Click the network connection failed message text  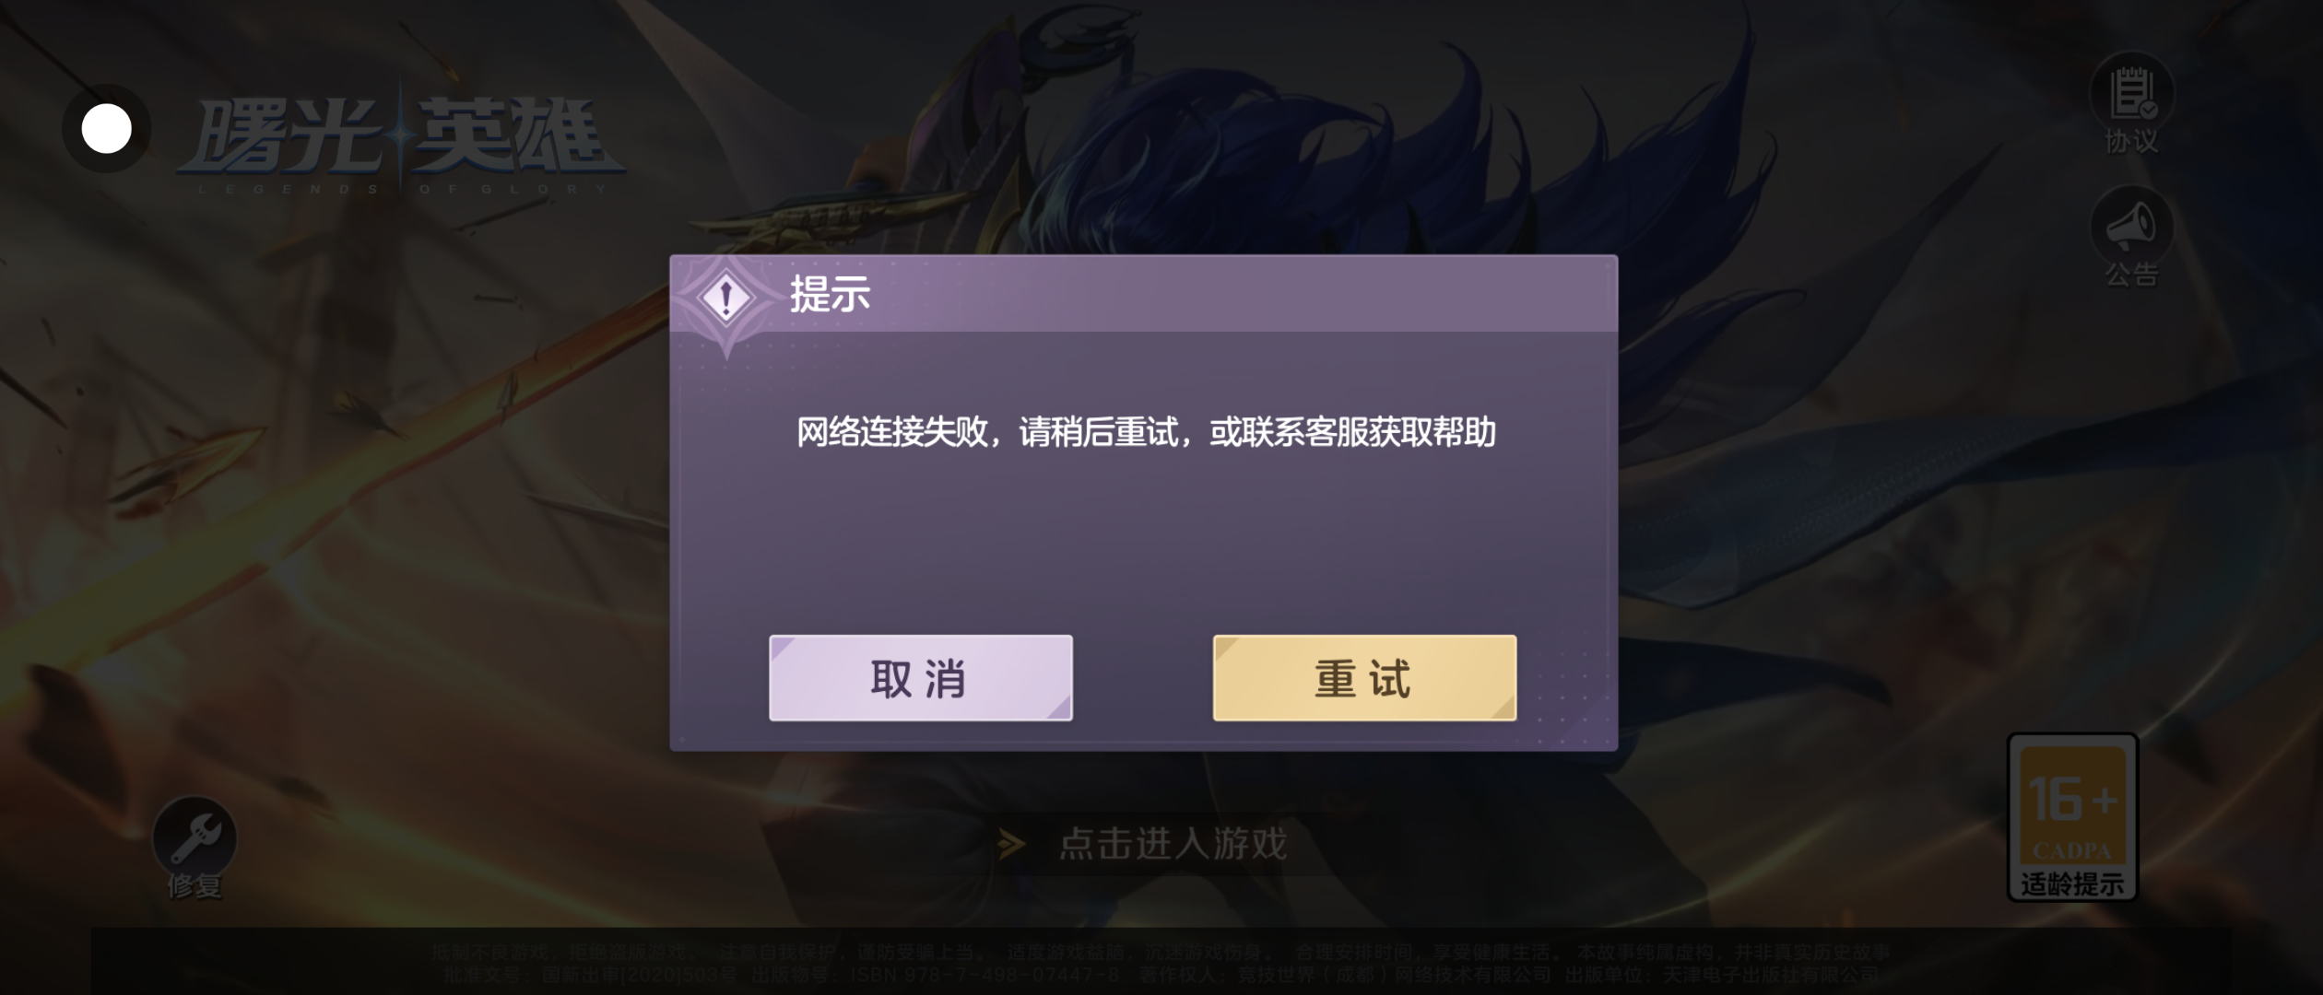[1146, 432]
